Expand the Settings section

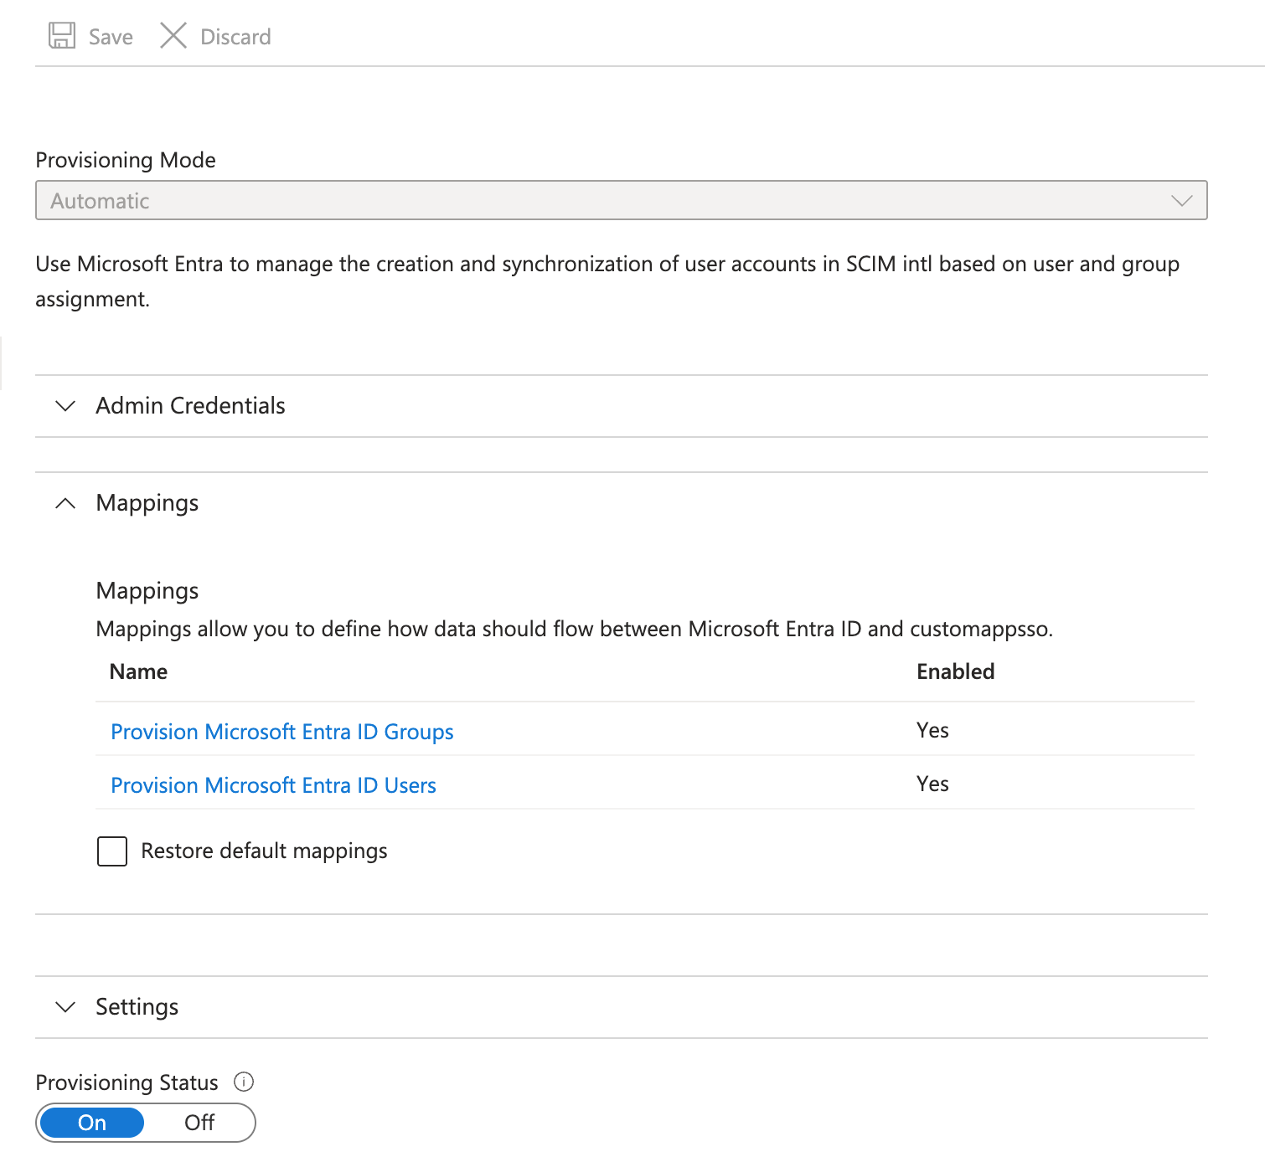pos(137,1006)
